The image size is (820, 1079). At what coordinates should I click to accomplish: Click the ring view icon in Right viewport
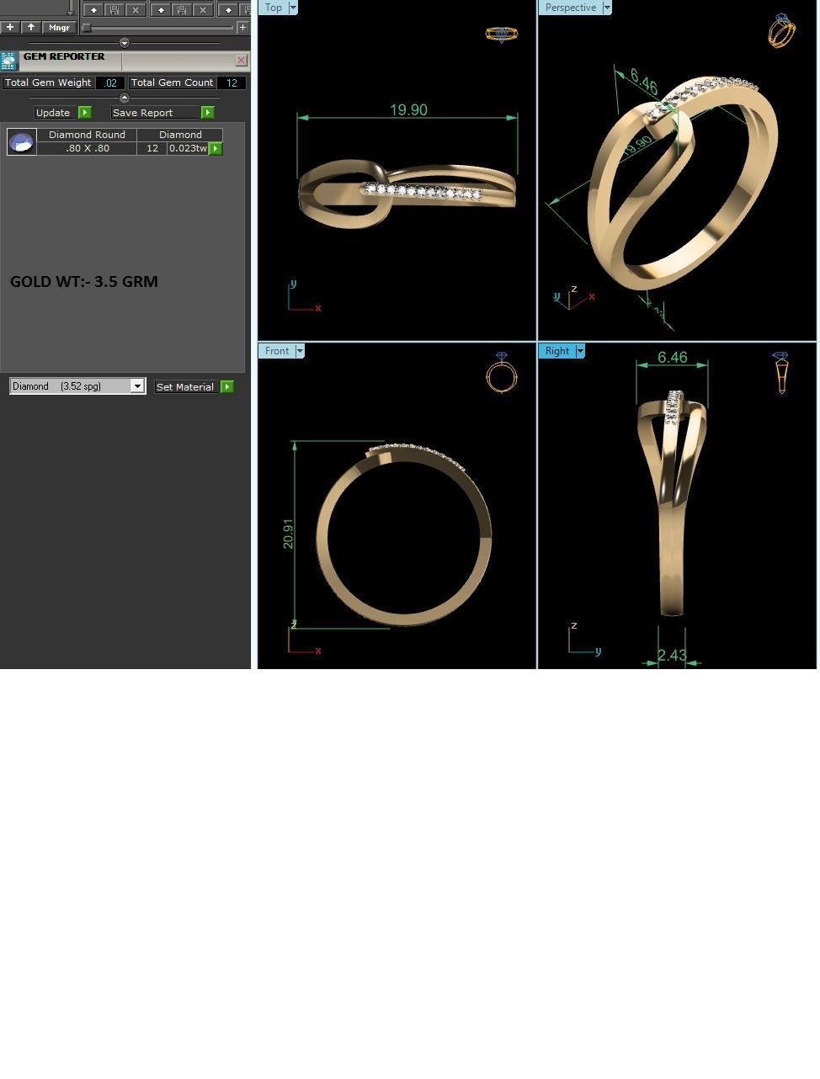pyautogui.click(x=781, y=373)
